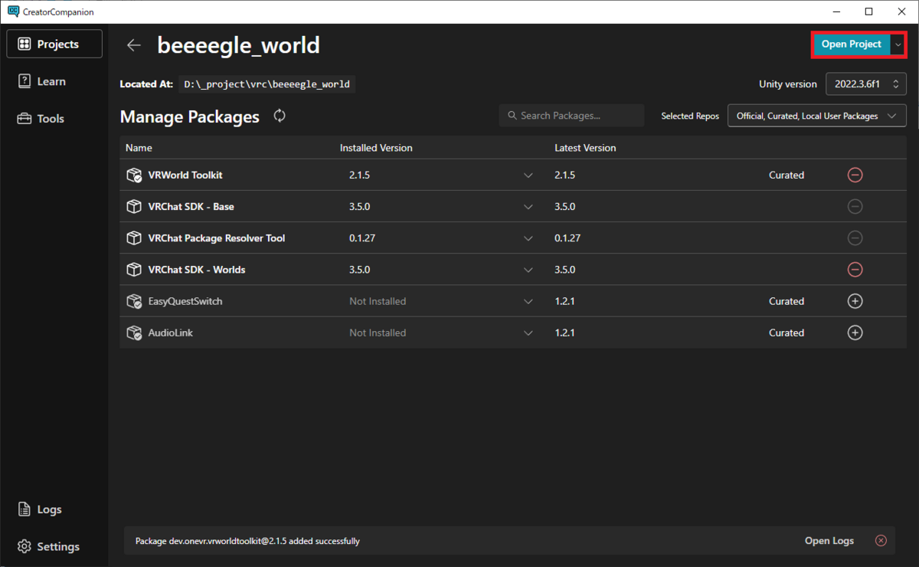Click the Curated label on the VRWorld Toolkit row
919x567 pixels.
pos(787,175)
